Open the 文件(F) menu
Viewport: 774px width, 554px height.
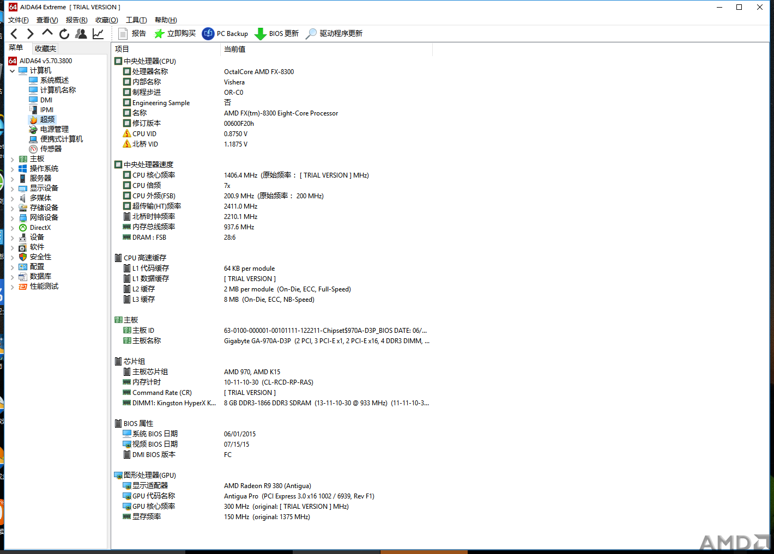point(19,20)
